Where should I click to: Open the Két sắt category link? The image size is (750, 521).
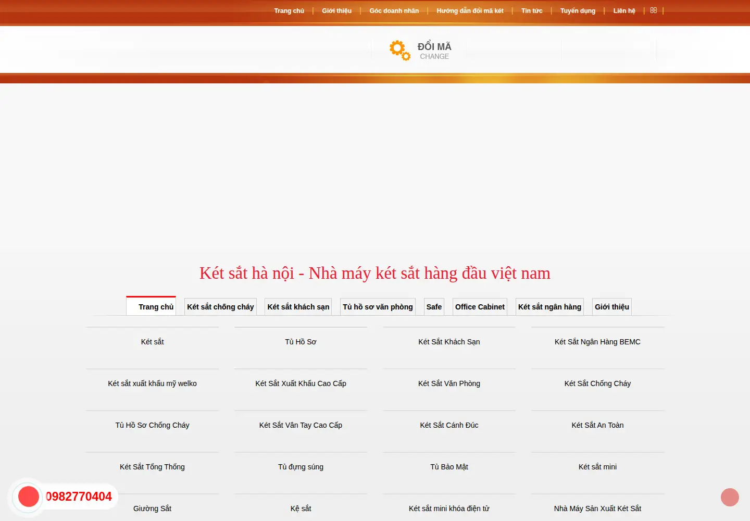pos(152,342)
